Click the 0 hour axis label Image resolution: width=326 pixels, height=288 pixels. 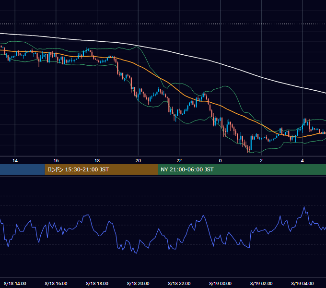(221, 161)
